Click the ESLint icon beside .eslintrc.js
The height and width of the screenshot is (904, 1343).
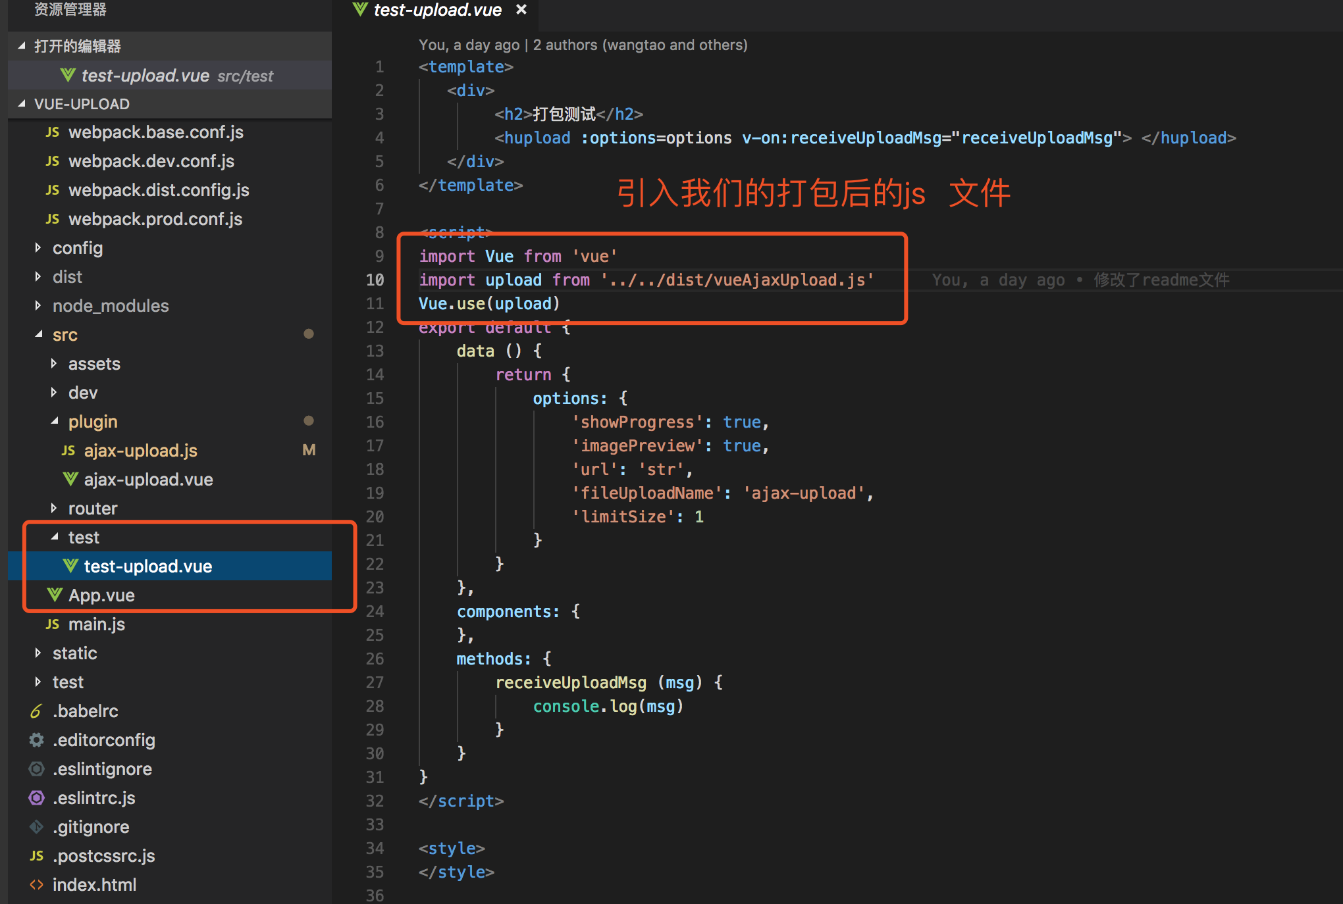click(36, 798)
